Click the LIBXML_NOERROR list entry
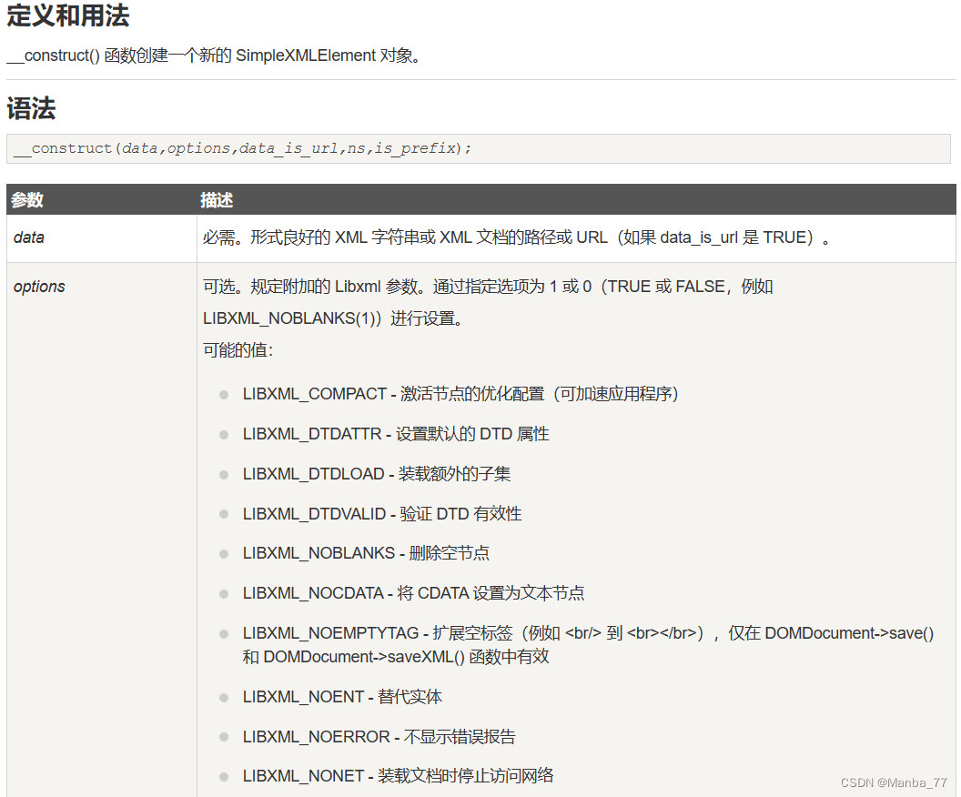The height and width of the screenshot is (797, 961). pos(379,736)
